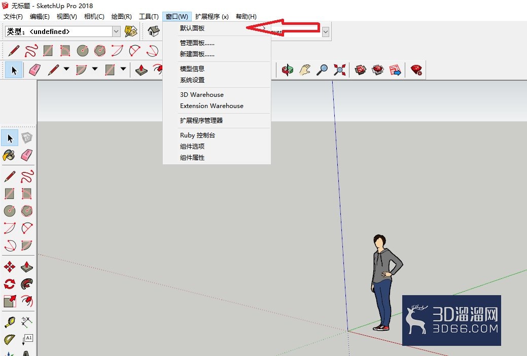Click the Zoom magnifier tool
Image resolution: width=527 pixels, height=356 pixels.
[x=322, y=70]
